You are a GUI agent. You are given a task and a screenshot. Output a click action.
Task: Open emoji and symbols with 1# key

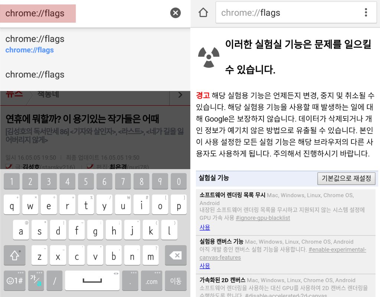pyautogui.click(x=14, y=281)
